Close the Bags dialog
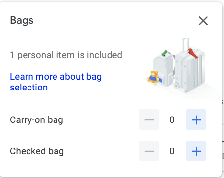This screenshot has width=224, height=178. pos(203,21)
